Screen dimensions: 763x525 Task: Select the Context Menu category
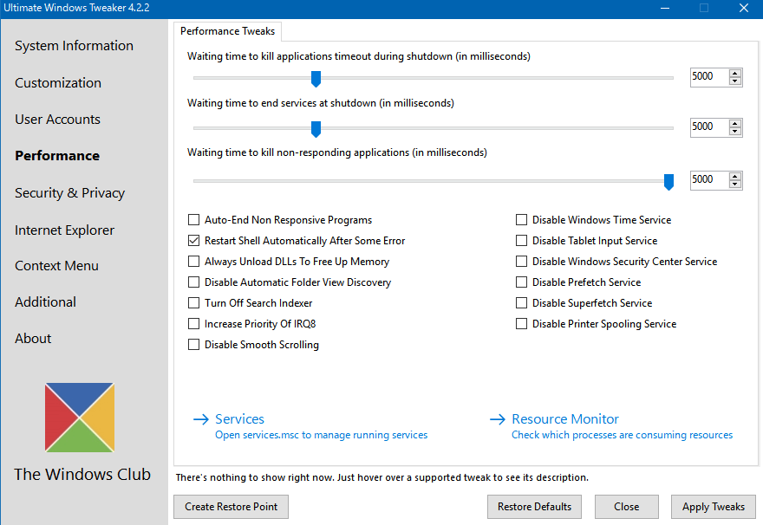(x=56, y=266)
